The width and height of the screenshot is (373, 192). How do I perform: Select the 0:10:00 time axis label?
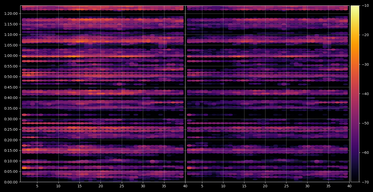pos(11,161)
